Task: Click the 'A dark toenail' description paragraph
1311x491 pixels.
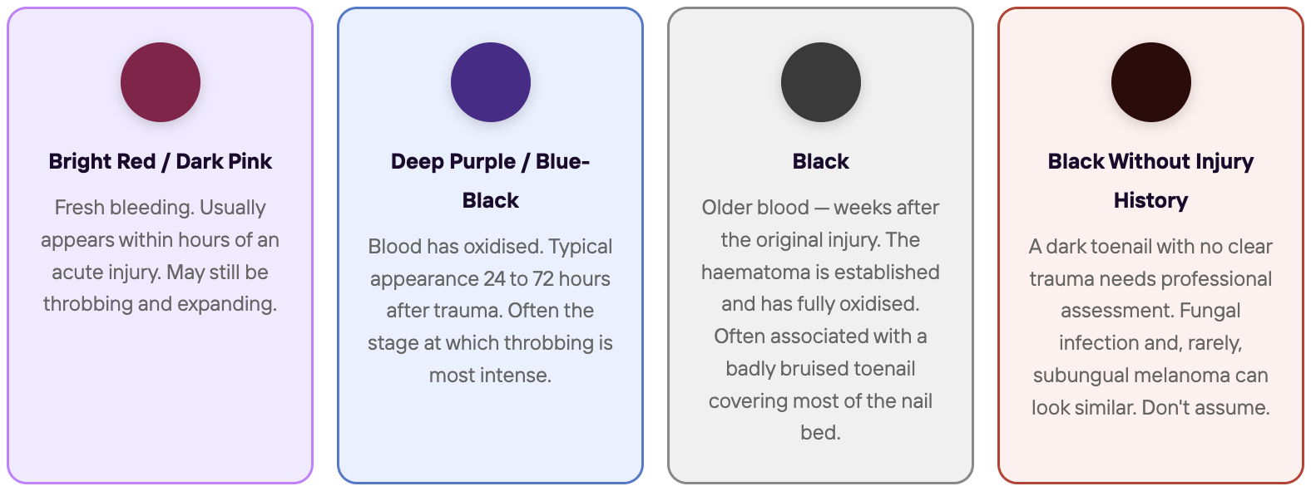Action: (1151, 327)
